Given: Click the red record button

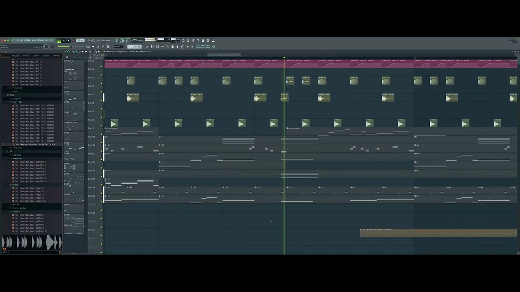Looking at the screenshot, I should 74,41.
